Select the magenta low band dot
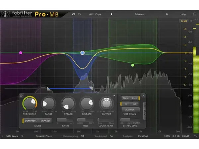 pyautogui.click(x=21, y=53)
